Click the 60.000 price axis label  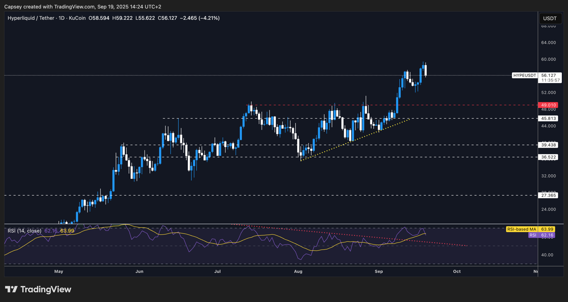(x=549, y=59)
